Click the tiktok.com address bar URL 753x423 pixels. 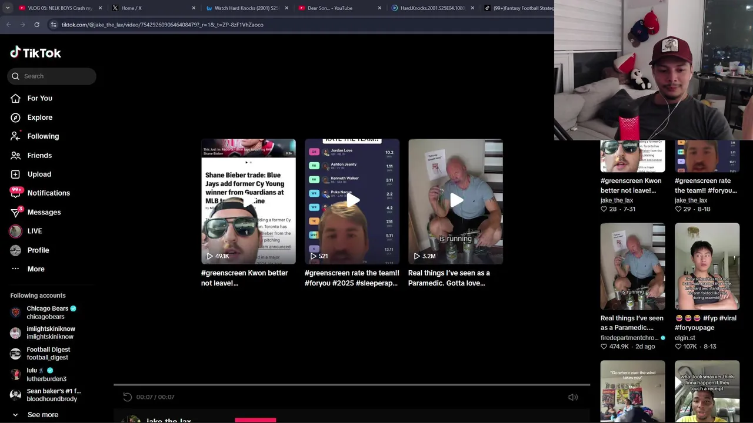(162, 25)
